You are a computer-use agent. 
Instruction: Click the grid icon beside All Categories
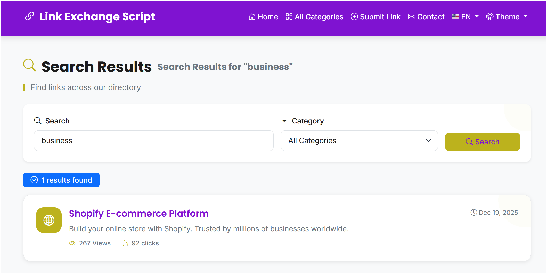[x=289, y=16]
